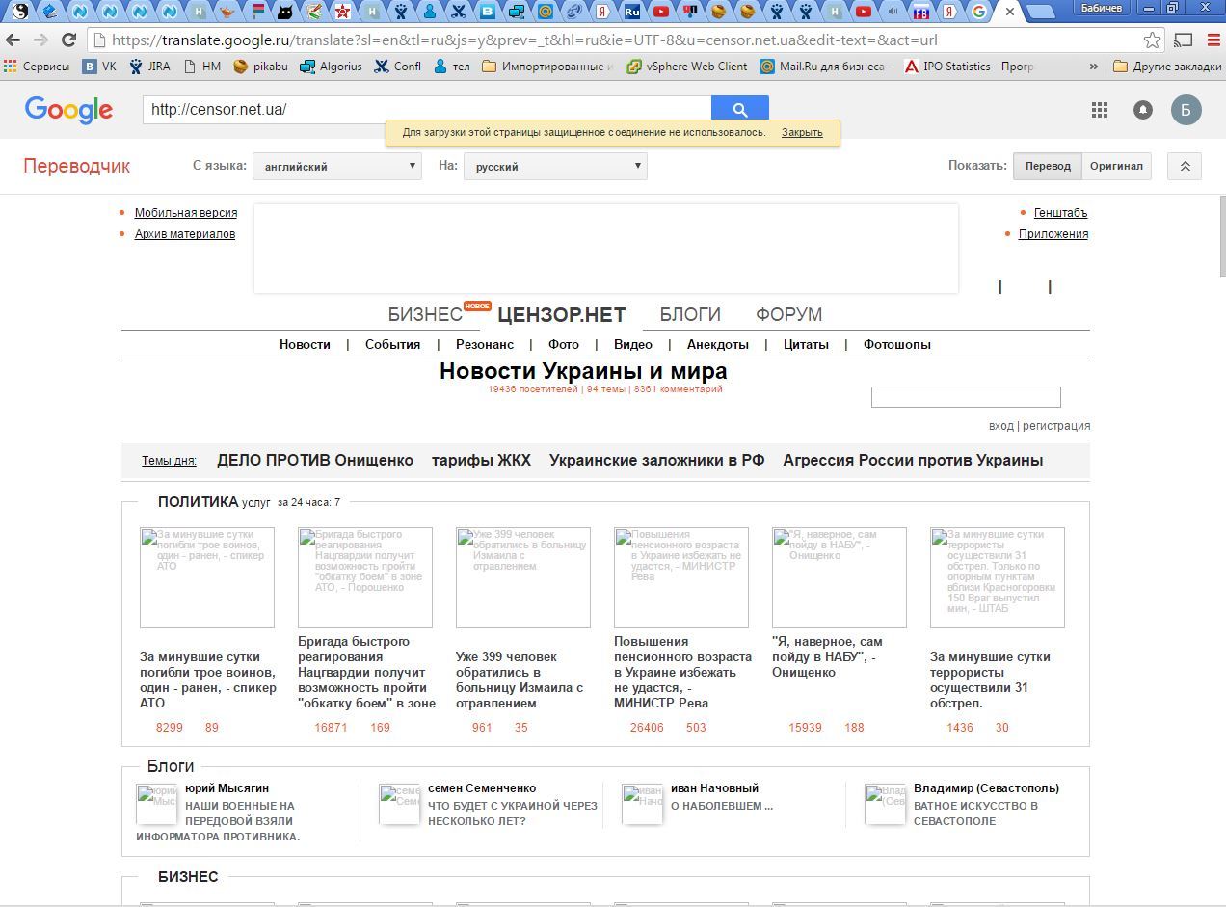Viewport: 1226px width, 907px height.
Task: Open the Сервисы apps bookmark
Action: (38, 67)
